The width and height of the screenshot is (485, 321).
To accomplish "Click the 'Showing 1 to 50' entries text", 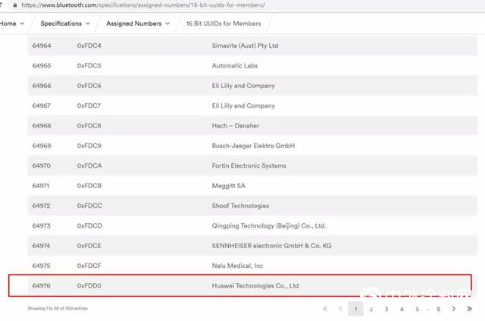I will click(58, 308).
